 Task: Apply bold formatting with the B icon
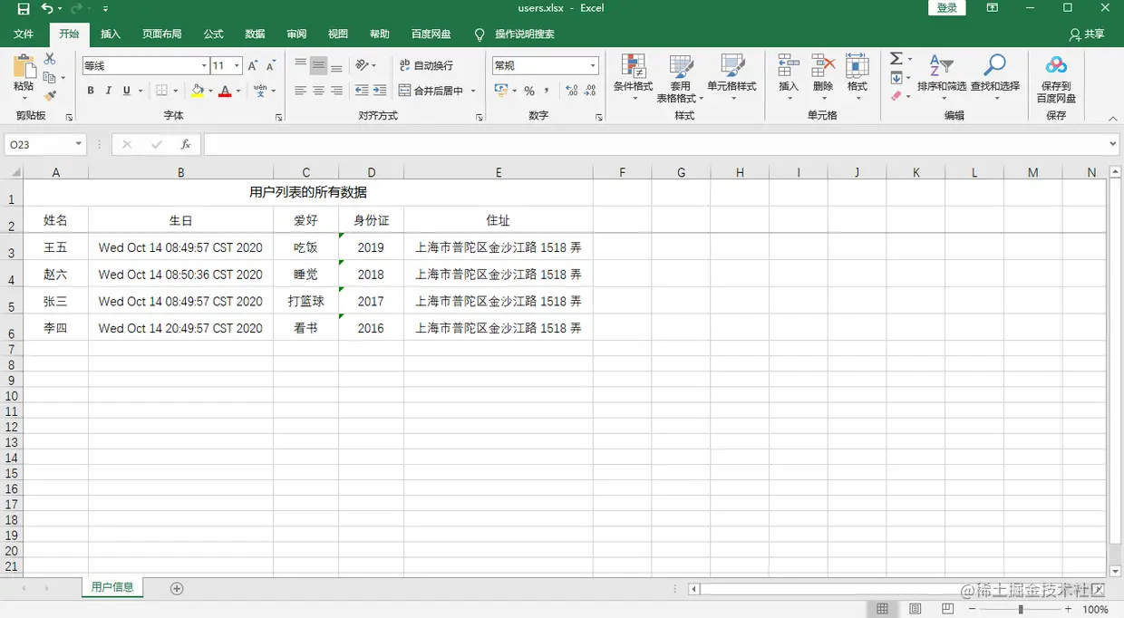tap(90, 91)
